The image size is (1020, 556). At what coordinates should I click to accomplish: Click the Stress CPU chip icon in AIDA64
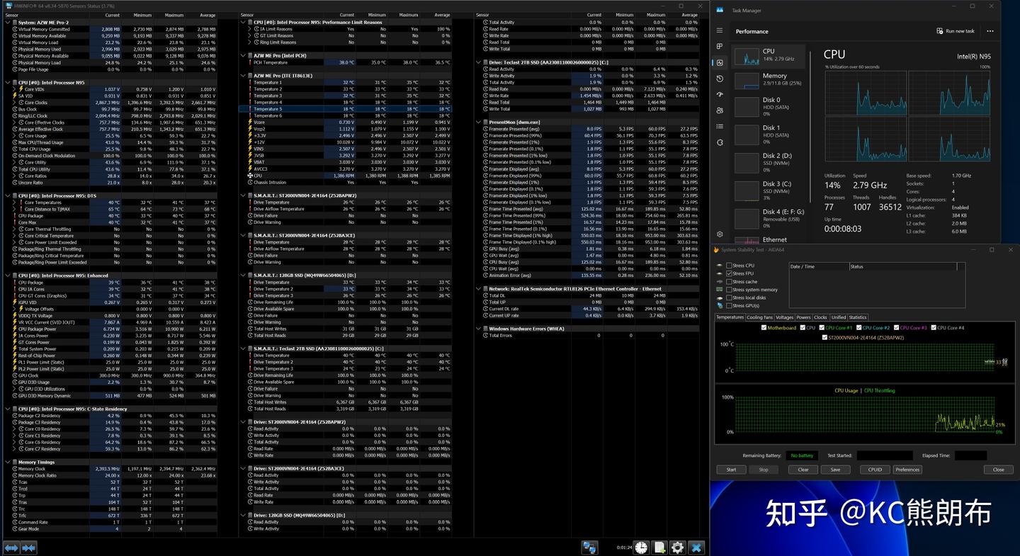[x=720, y=266]
